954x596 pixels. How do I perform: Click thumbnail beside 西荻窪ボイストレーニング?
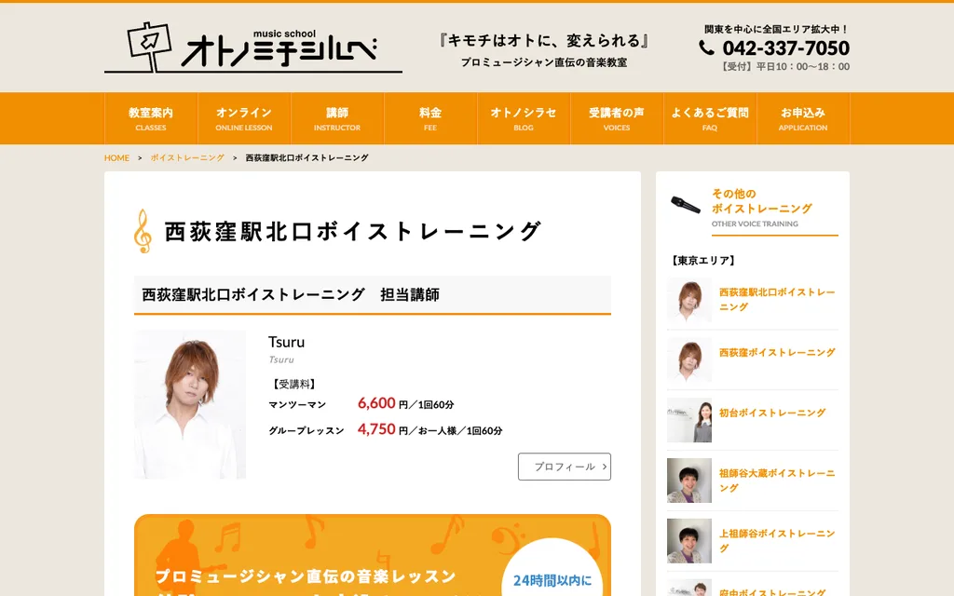(689, 360)
